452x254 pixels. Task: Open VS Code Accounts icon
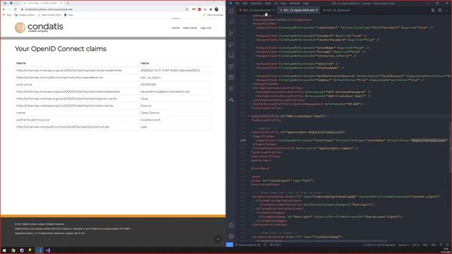pyautogui.click(x=231, y=226)
